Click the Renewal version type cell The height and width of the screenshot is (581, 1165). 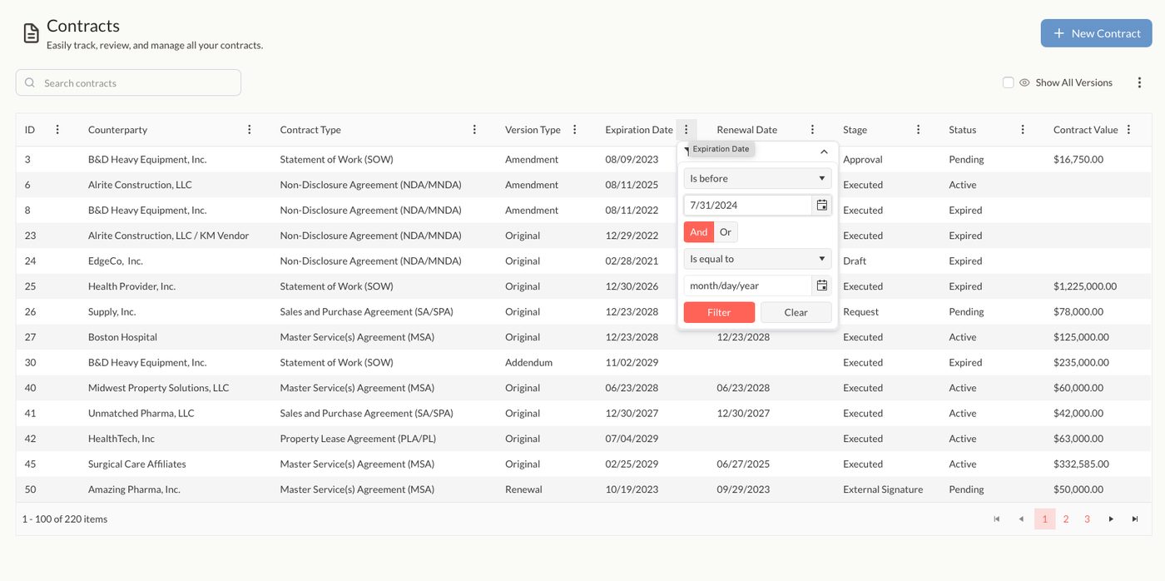tap(523, 489)
